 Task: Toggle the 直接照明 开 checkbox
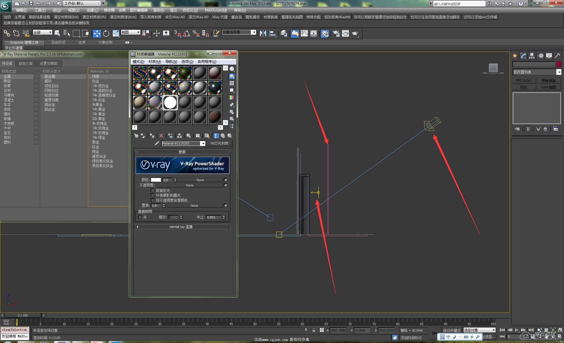(140, 217)
